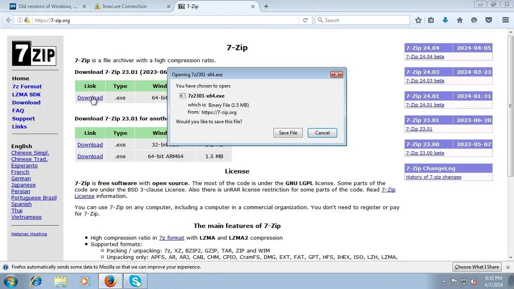Click the 7-Zip logo image
This screenshot has width=514, height=289.
34,53
